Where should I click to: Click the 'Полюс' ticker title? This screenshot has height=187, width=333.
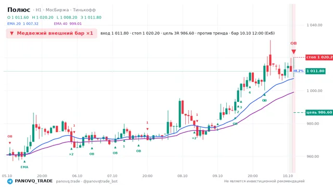(x=19, y=10)
